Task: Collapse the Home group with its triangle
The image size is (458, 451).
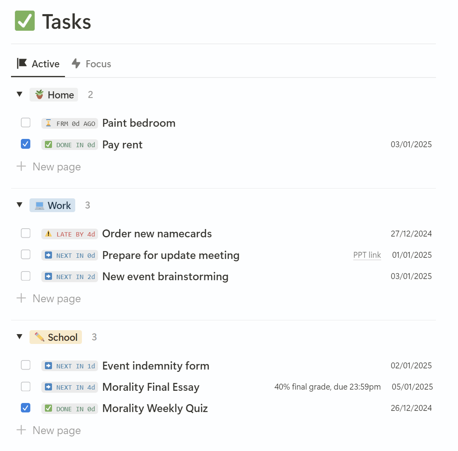Action: coord(19,94)
